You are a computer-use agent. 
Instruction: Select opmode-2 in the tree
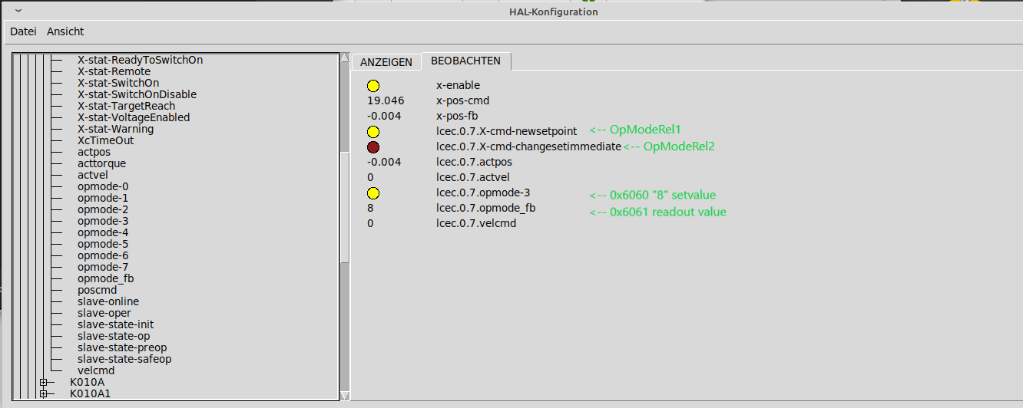[103, 209]
